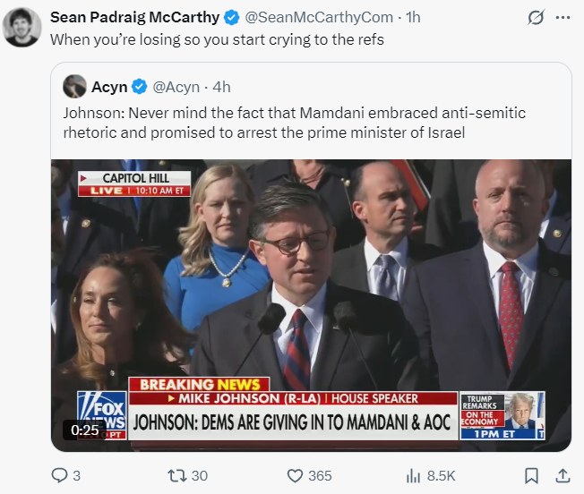
Task: Open the 1h timestamp link
Action: click(x=413, y=17)
